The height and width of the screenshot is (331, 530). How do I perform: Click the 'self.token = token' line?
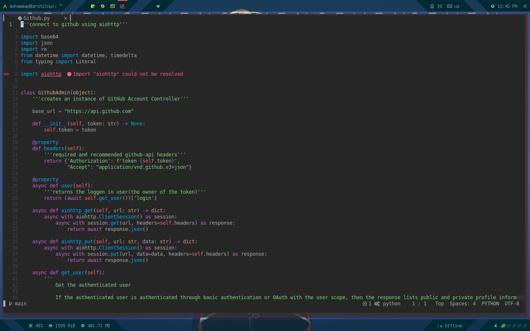coord(70,130)
